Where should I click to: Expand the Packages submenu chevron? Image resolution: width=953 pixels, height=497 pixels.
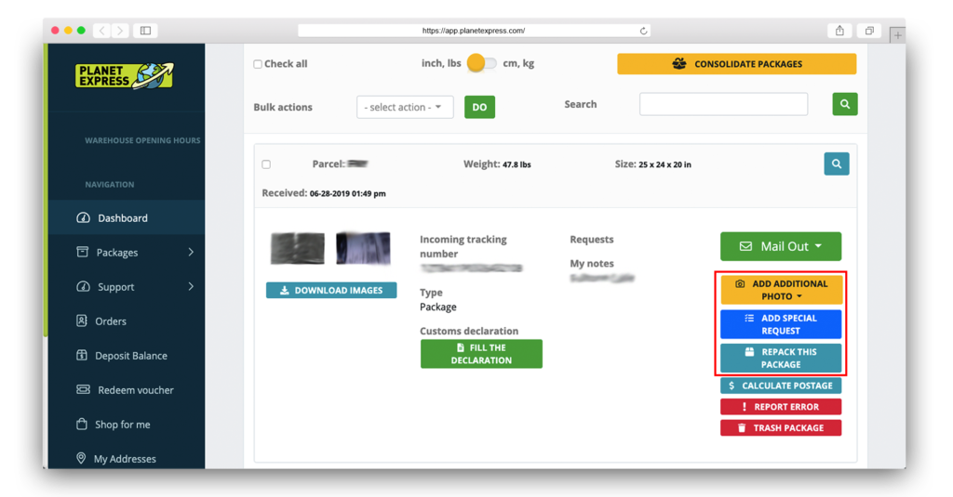(191, 252)
